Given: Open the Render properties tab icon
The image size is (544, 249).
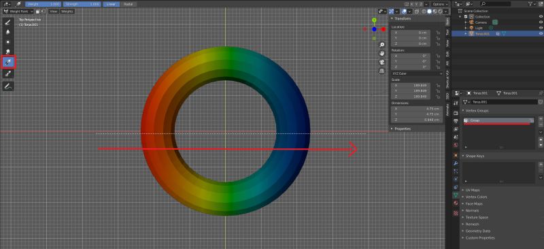Looking at the screenshot, I should 456,113.
